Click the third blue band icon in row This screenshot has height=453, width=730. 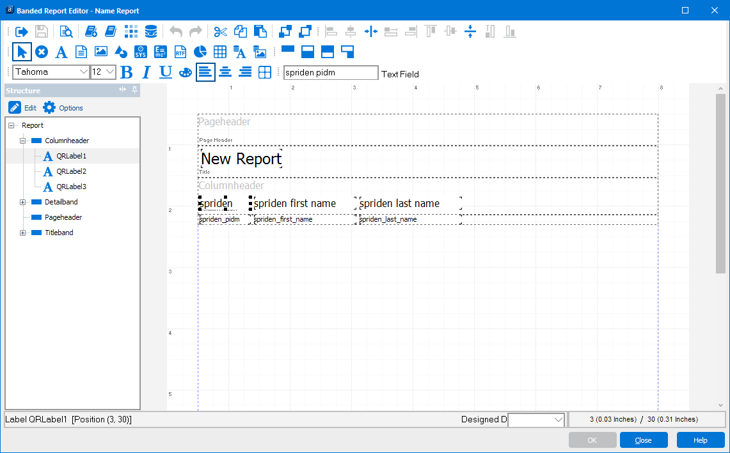328,52
